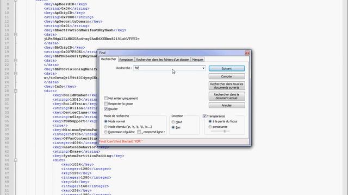Collapse the fold marker at line 15
The height and width of the screenshot is (195, 348).
(x=16, y=35)
